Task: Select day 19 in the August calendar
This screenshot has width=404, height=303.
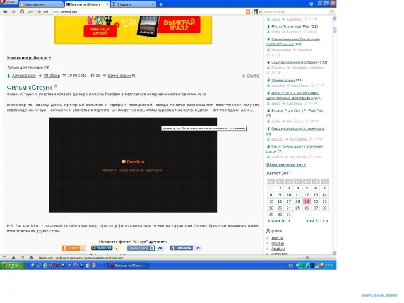Action: click(307, 201)
